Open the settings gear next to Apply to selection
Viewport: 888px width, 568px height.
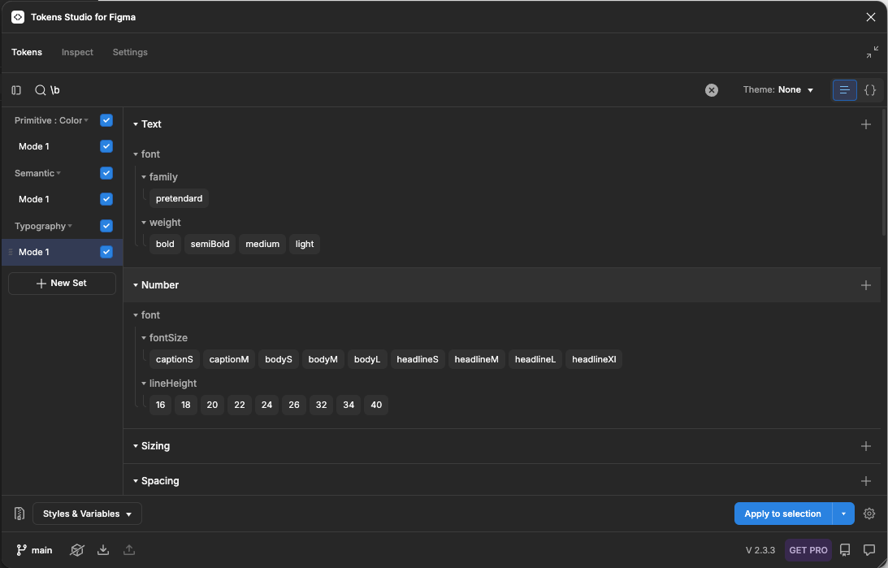(x=869, y=514)
